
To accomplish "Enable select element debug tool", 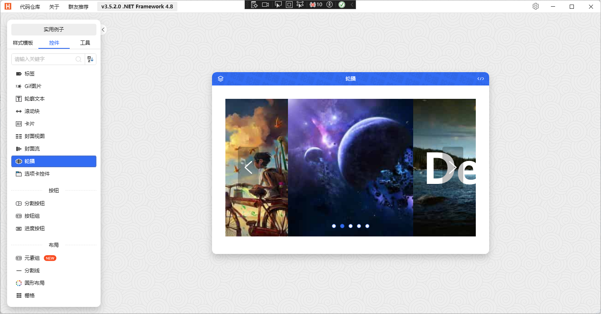I will pos(278,5).
